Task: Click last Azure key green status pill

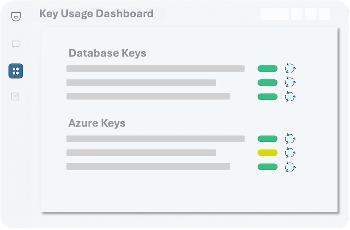Action: [x=267, y=167]
